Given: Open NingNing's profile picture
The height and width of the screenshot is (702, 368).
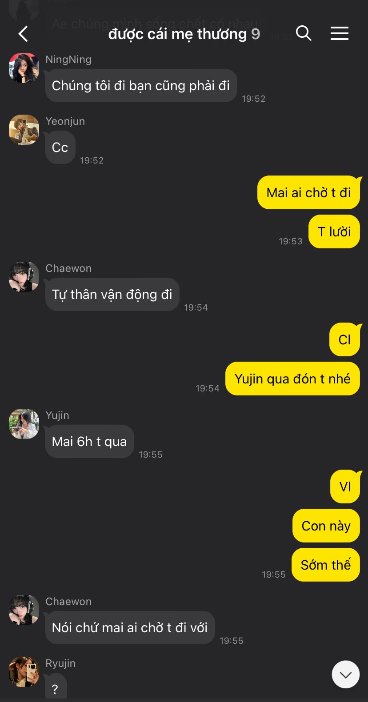Looking at the screenshot, I should 24,68.
